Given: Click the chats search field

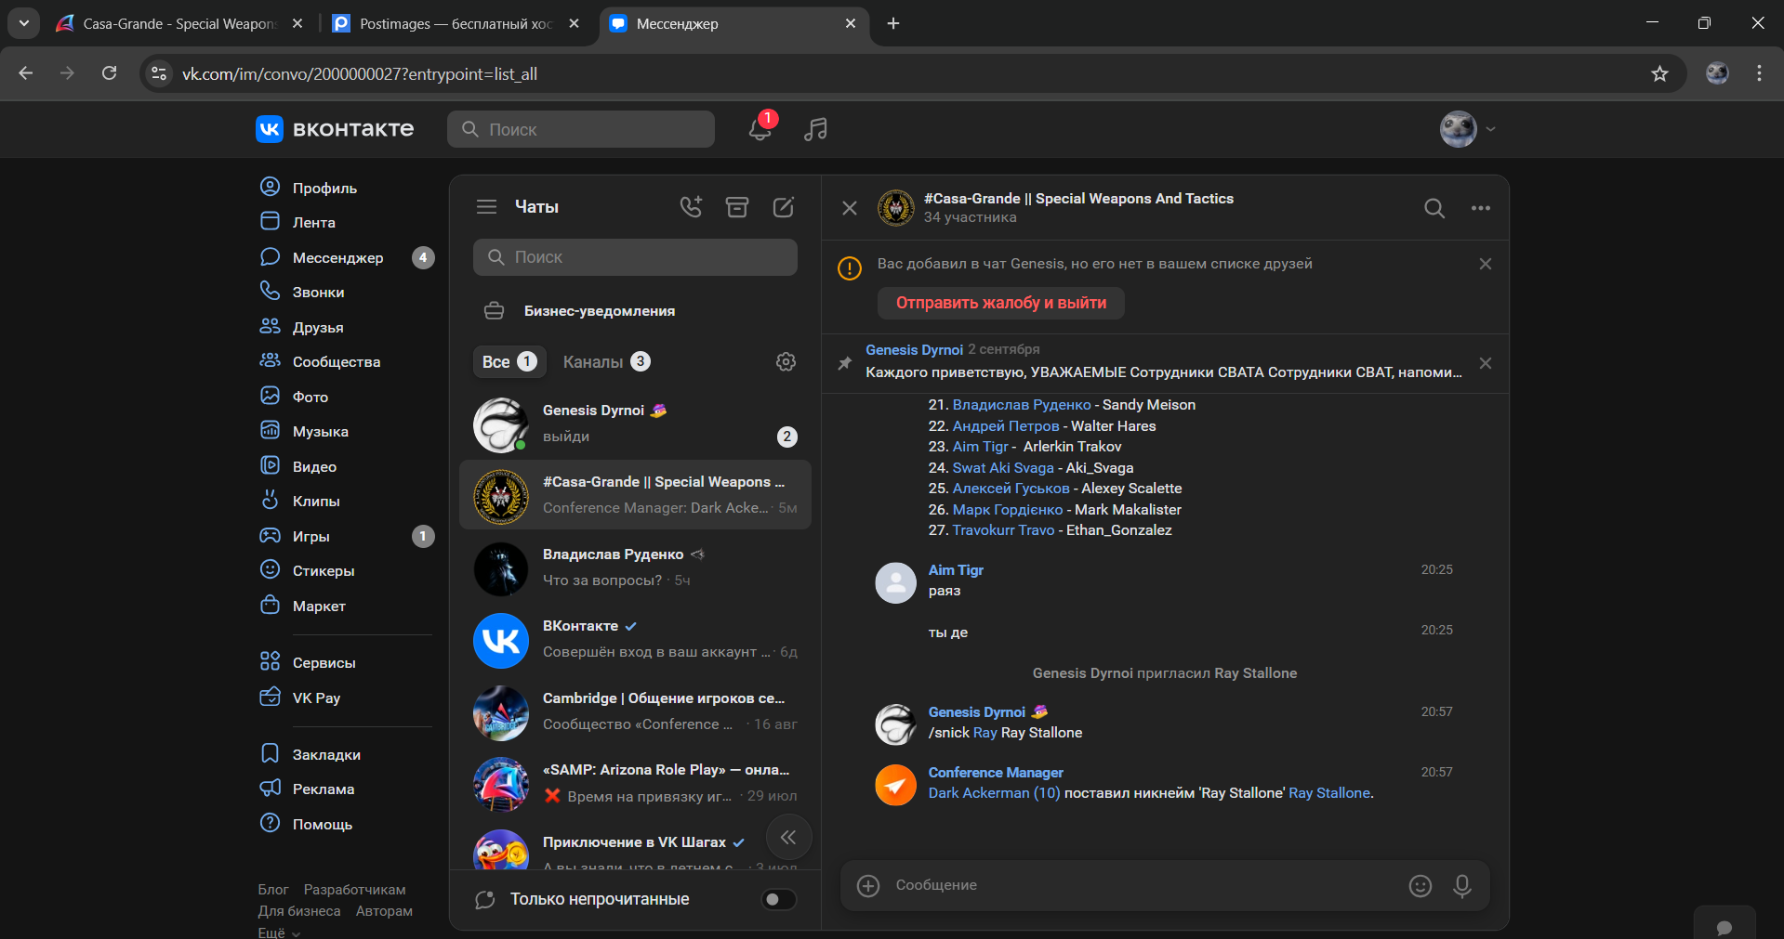Looking at the screenshot, I should point(635,257).
